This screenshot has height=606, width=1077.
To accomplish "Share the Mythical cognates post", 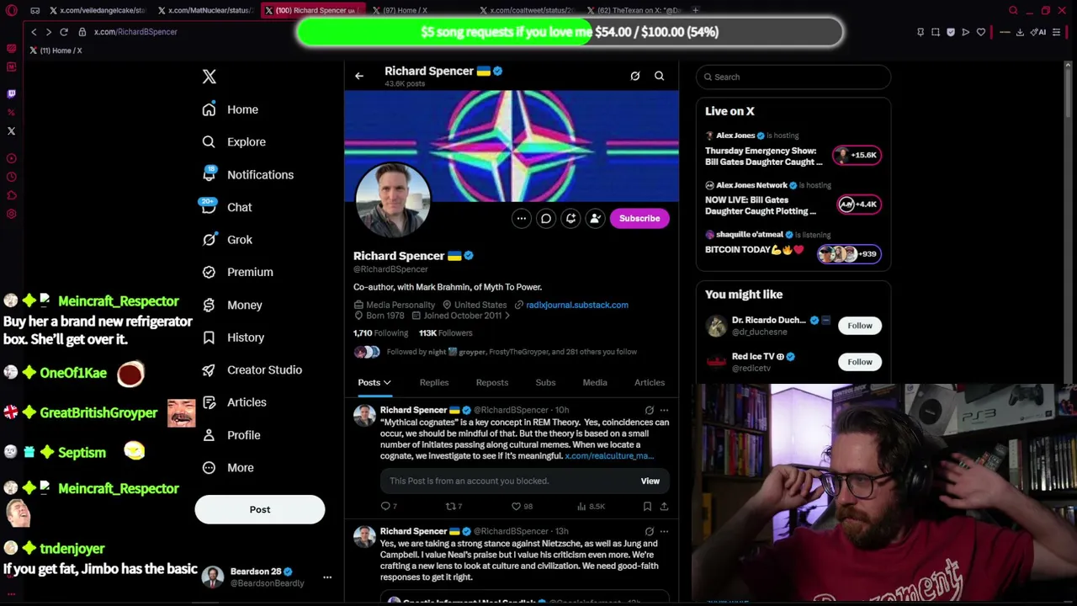I will [x=664, y=506].
